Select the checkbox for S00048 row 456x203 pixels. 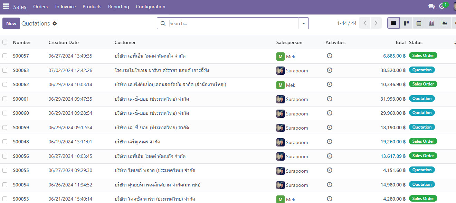coord(5,142)
